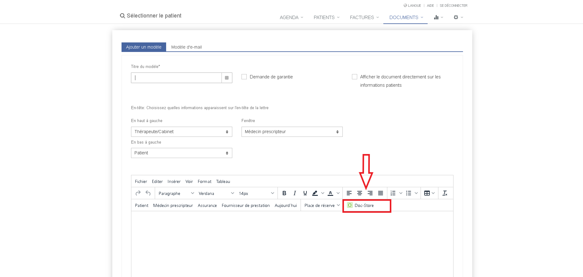The image size is (583, 277).
Task: Switch to the Modèle d'e-mail tab
Action: tap(186, 47)
